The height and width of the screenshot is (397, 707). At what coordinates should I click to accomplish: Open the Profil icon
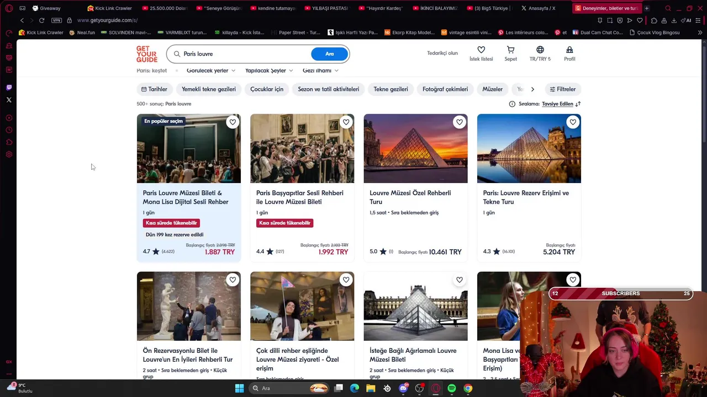click(x=569, y=50)
